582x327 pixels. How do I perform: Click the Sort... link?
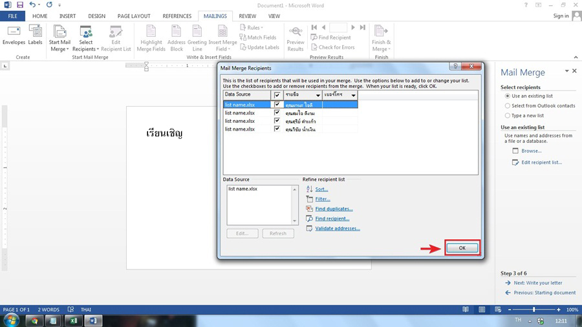[x=321, y=189]
